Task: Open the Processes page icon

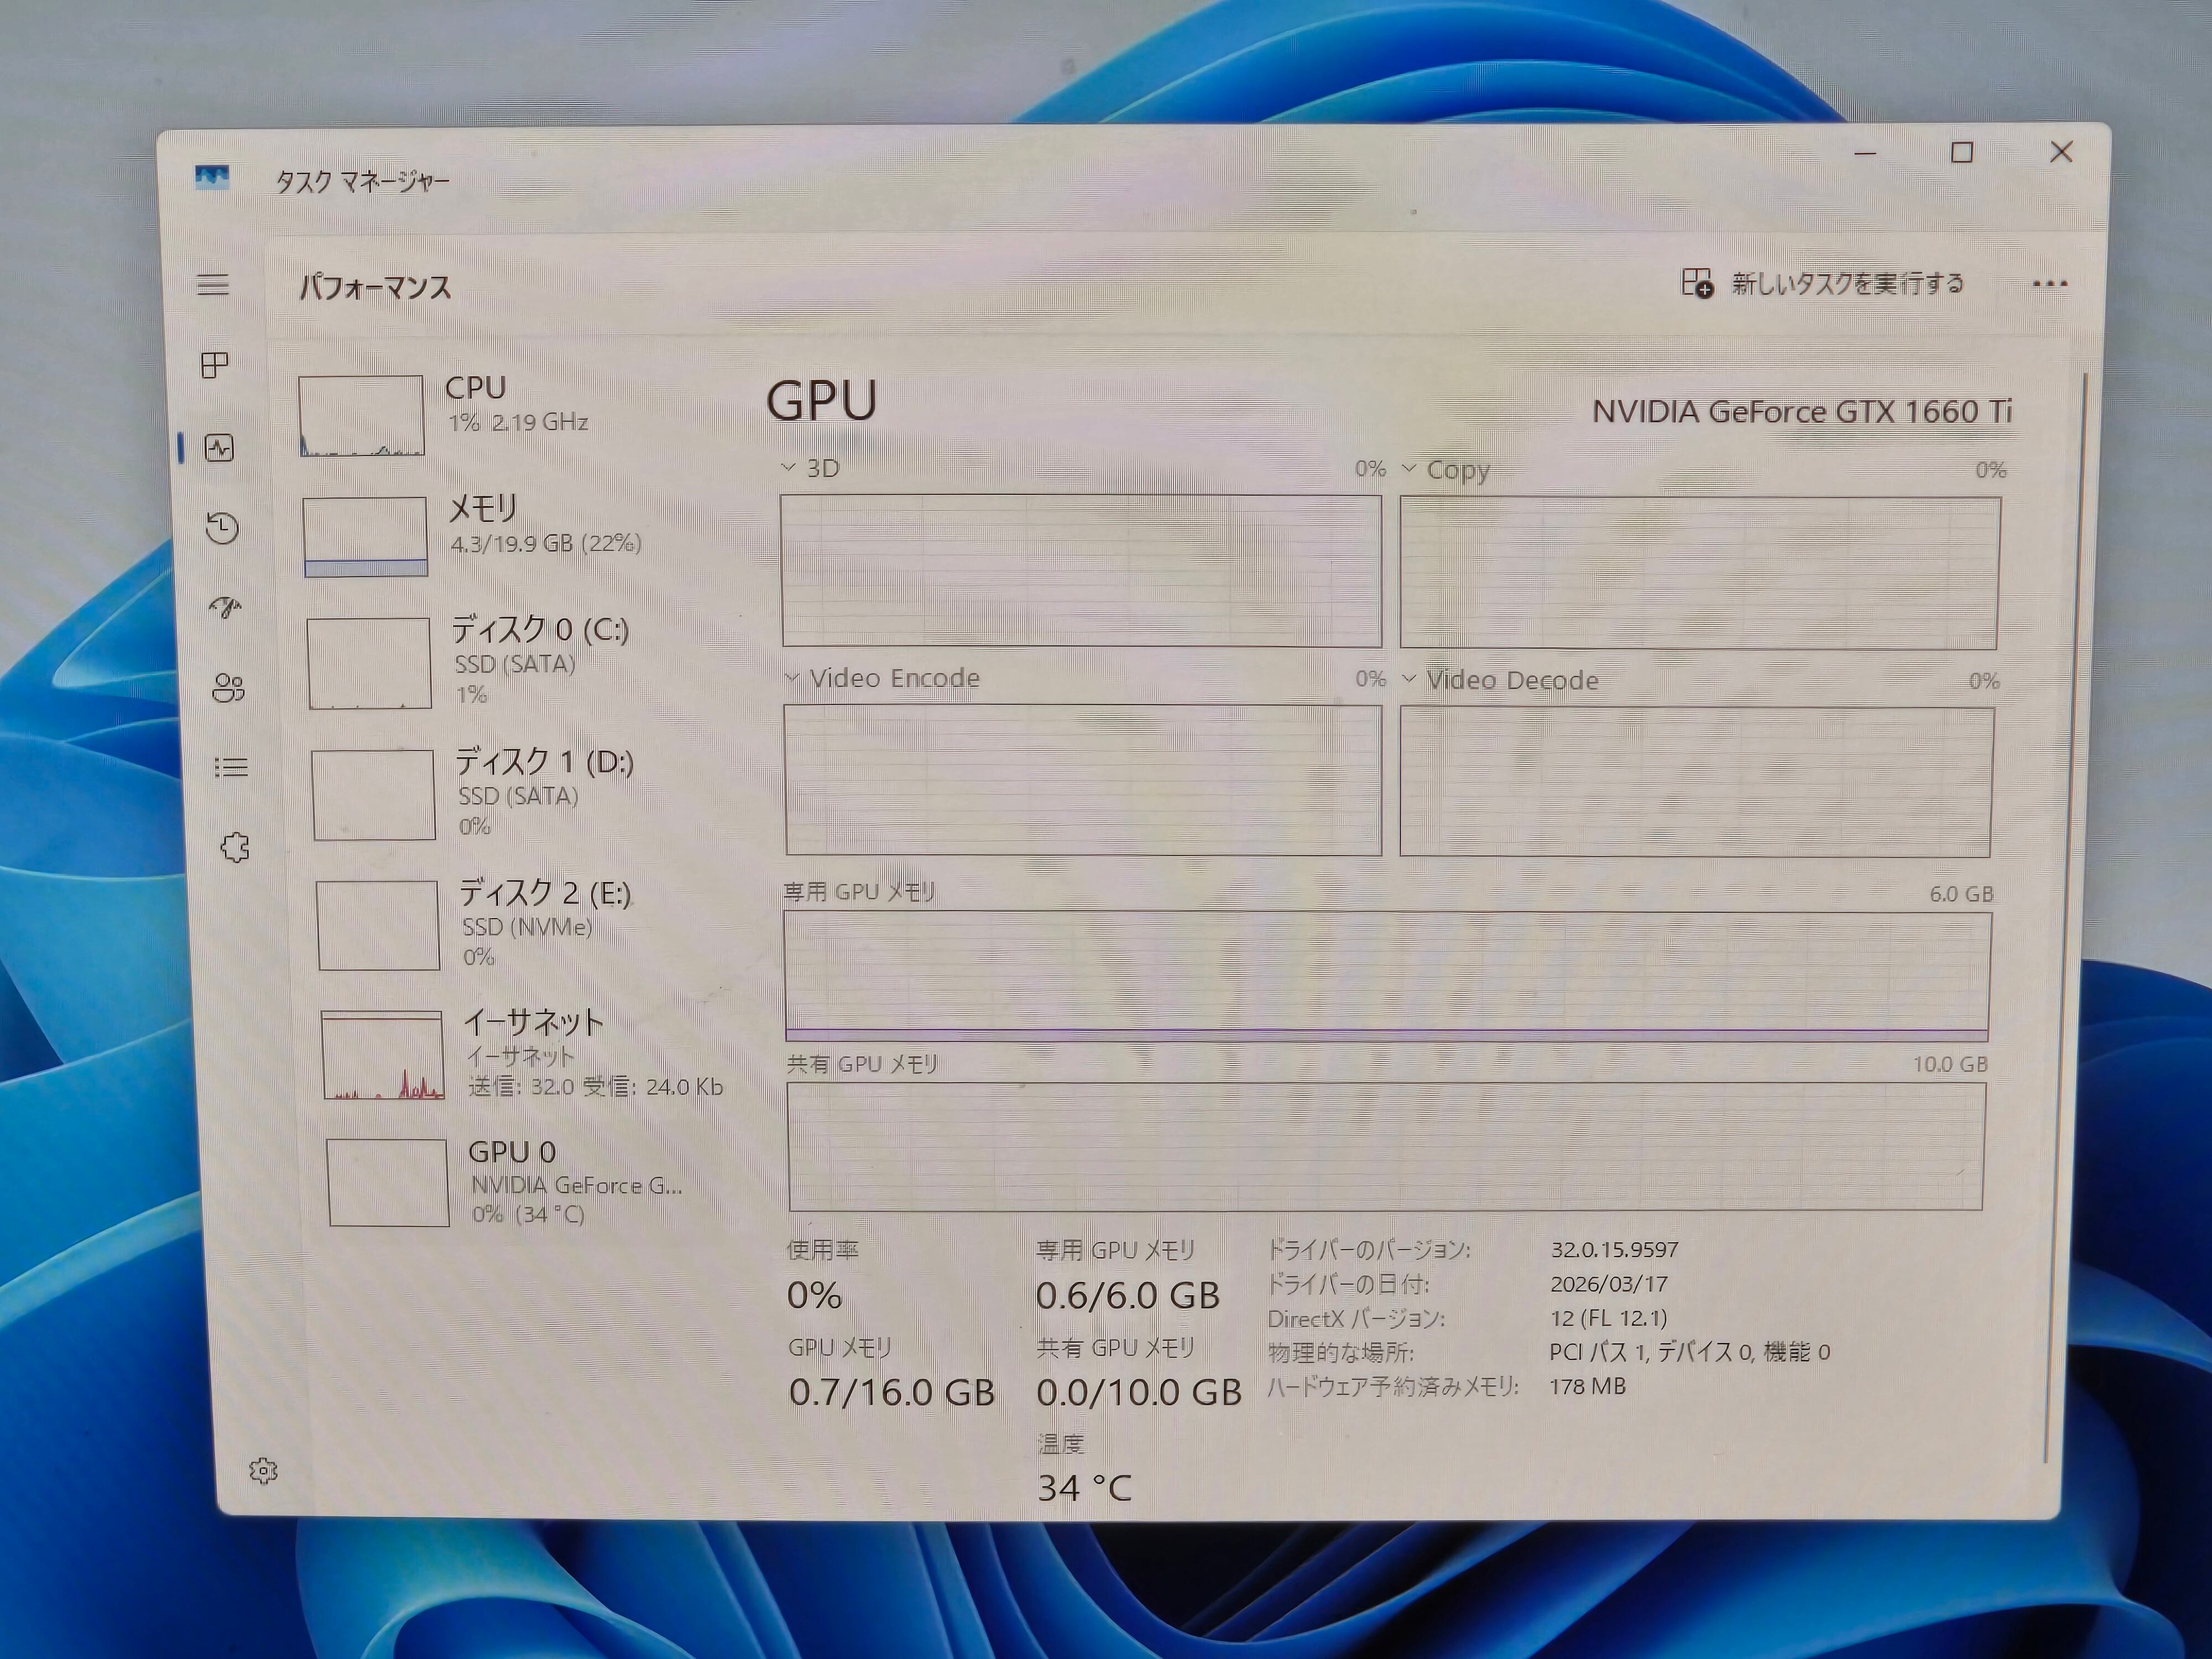Action: point(215,365)
